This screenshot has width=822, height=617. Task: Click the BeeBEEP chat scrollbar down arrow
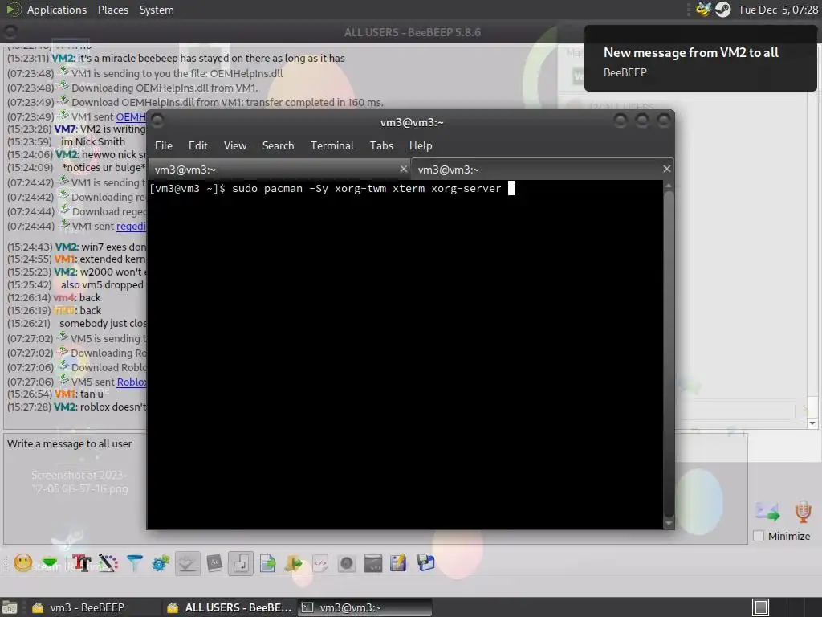click(x=812, y=423)
